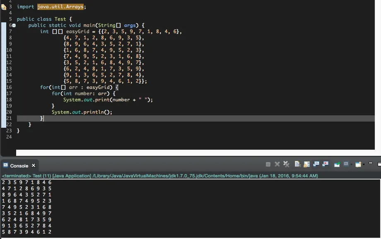Close the Console tab
Screen dimensions: 381x239
coord(34,165)
